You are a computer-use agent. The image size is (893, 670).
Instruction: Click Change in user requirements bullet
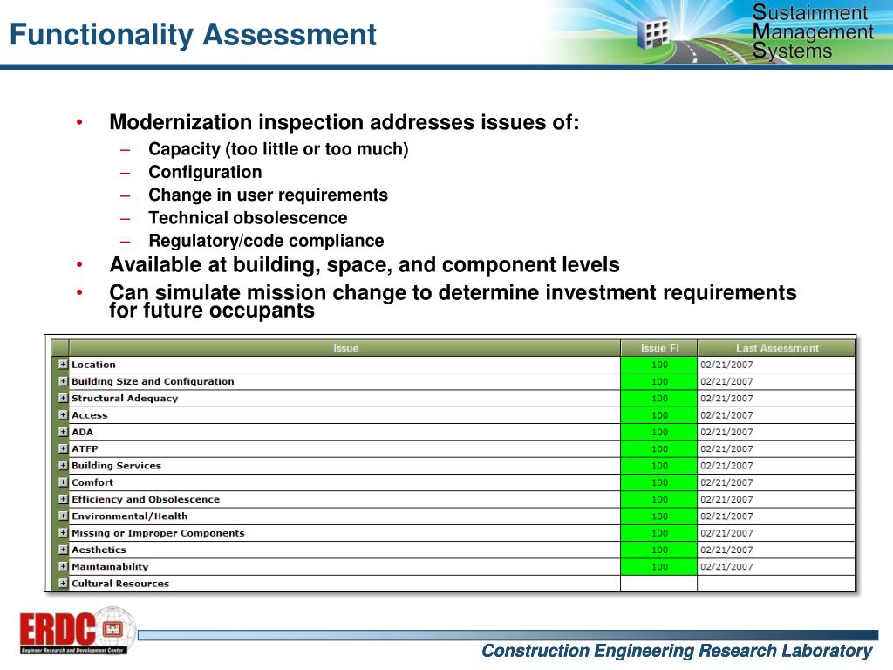coord(268,195)
